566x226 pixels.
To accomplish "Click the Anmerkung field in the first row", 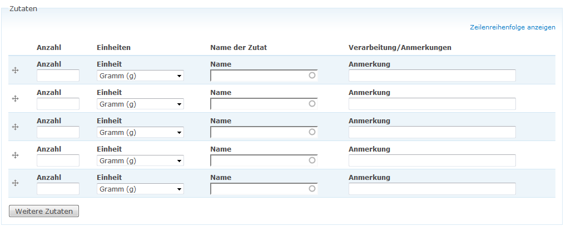I will (431, 76).
